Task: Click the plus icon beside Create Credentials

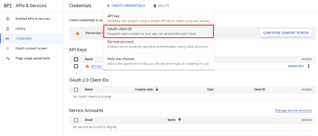Action: pyautogui.click(x=108, y=6)
